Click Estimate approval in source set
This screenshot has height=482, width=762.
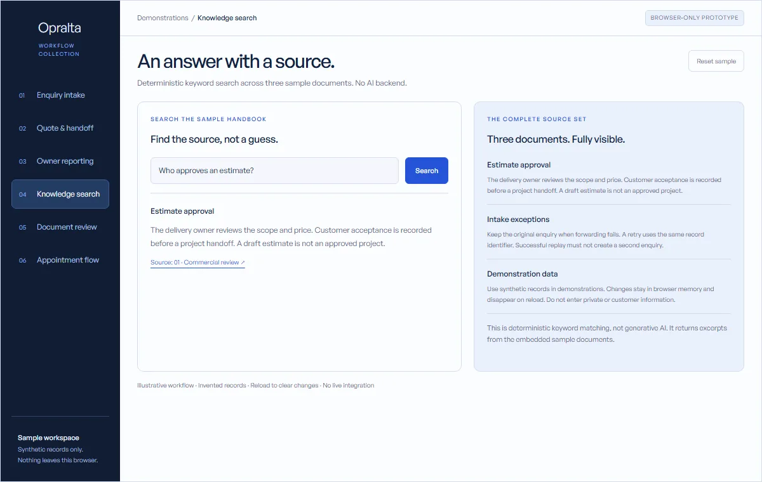pos(519,165)
